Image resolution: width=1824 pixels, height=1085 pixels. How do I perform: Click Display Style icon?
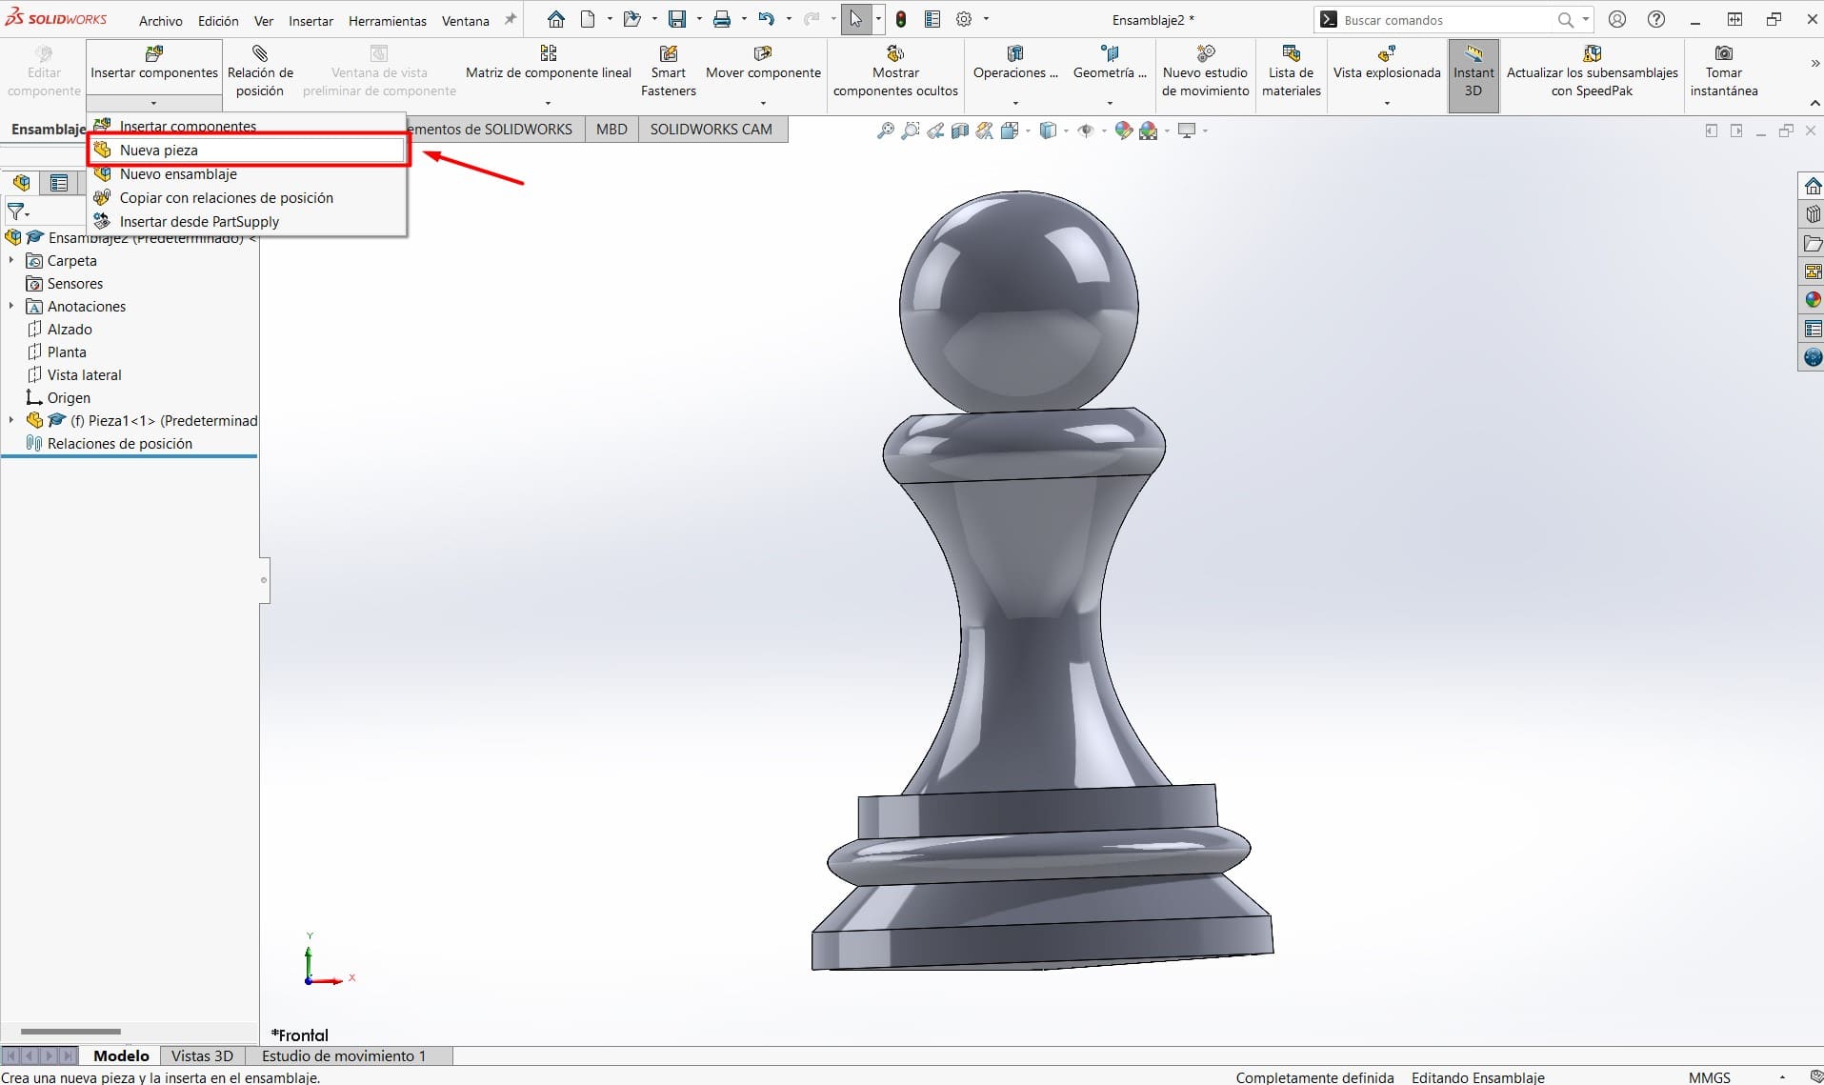pyautogui.click(x=1048, y=131)
